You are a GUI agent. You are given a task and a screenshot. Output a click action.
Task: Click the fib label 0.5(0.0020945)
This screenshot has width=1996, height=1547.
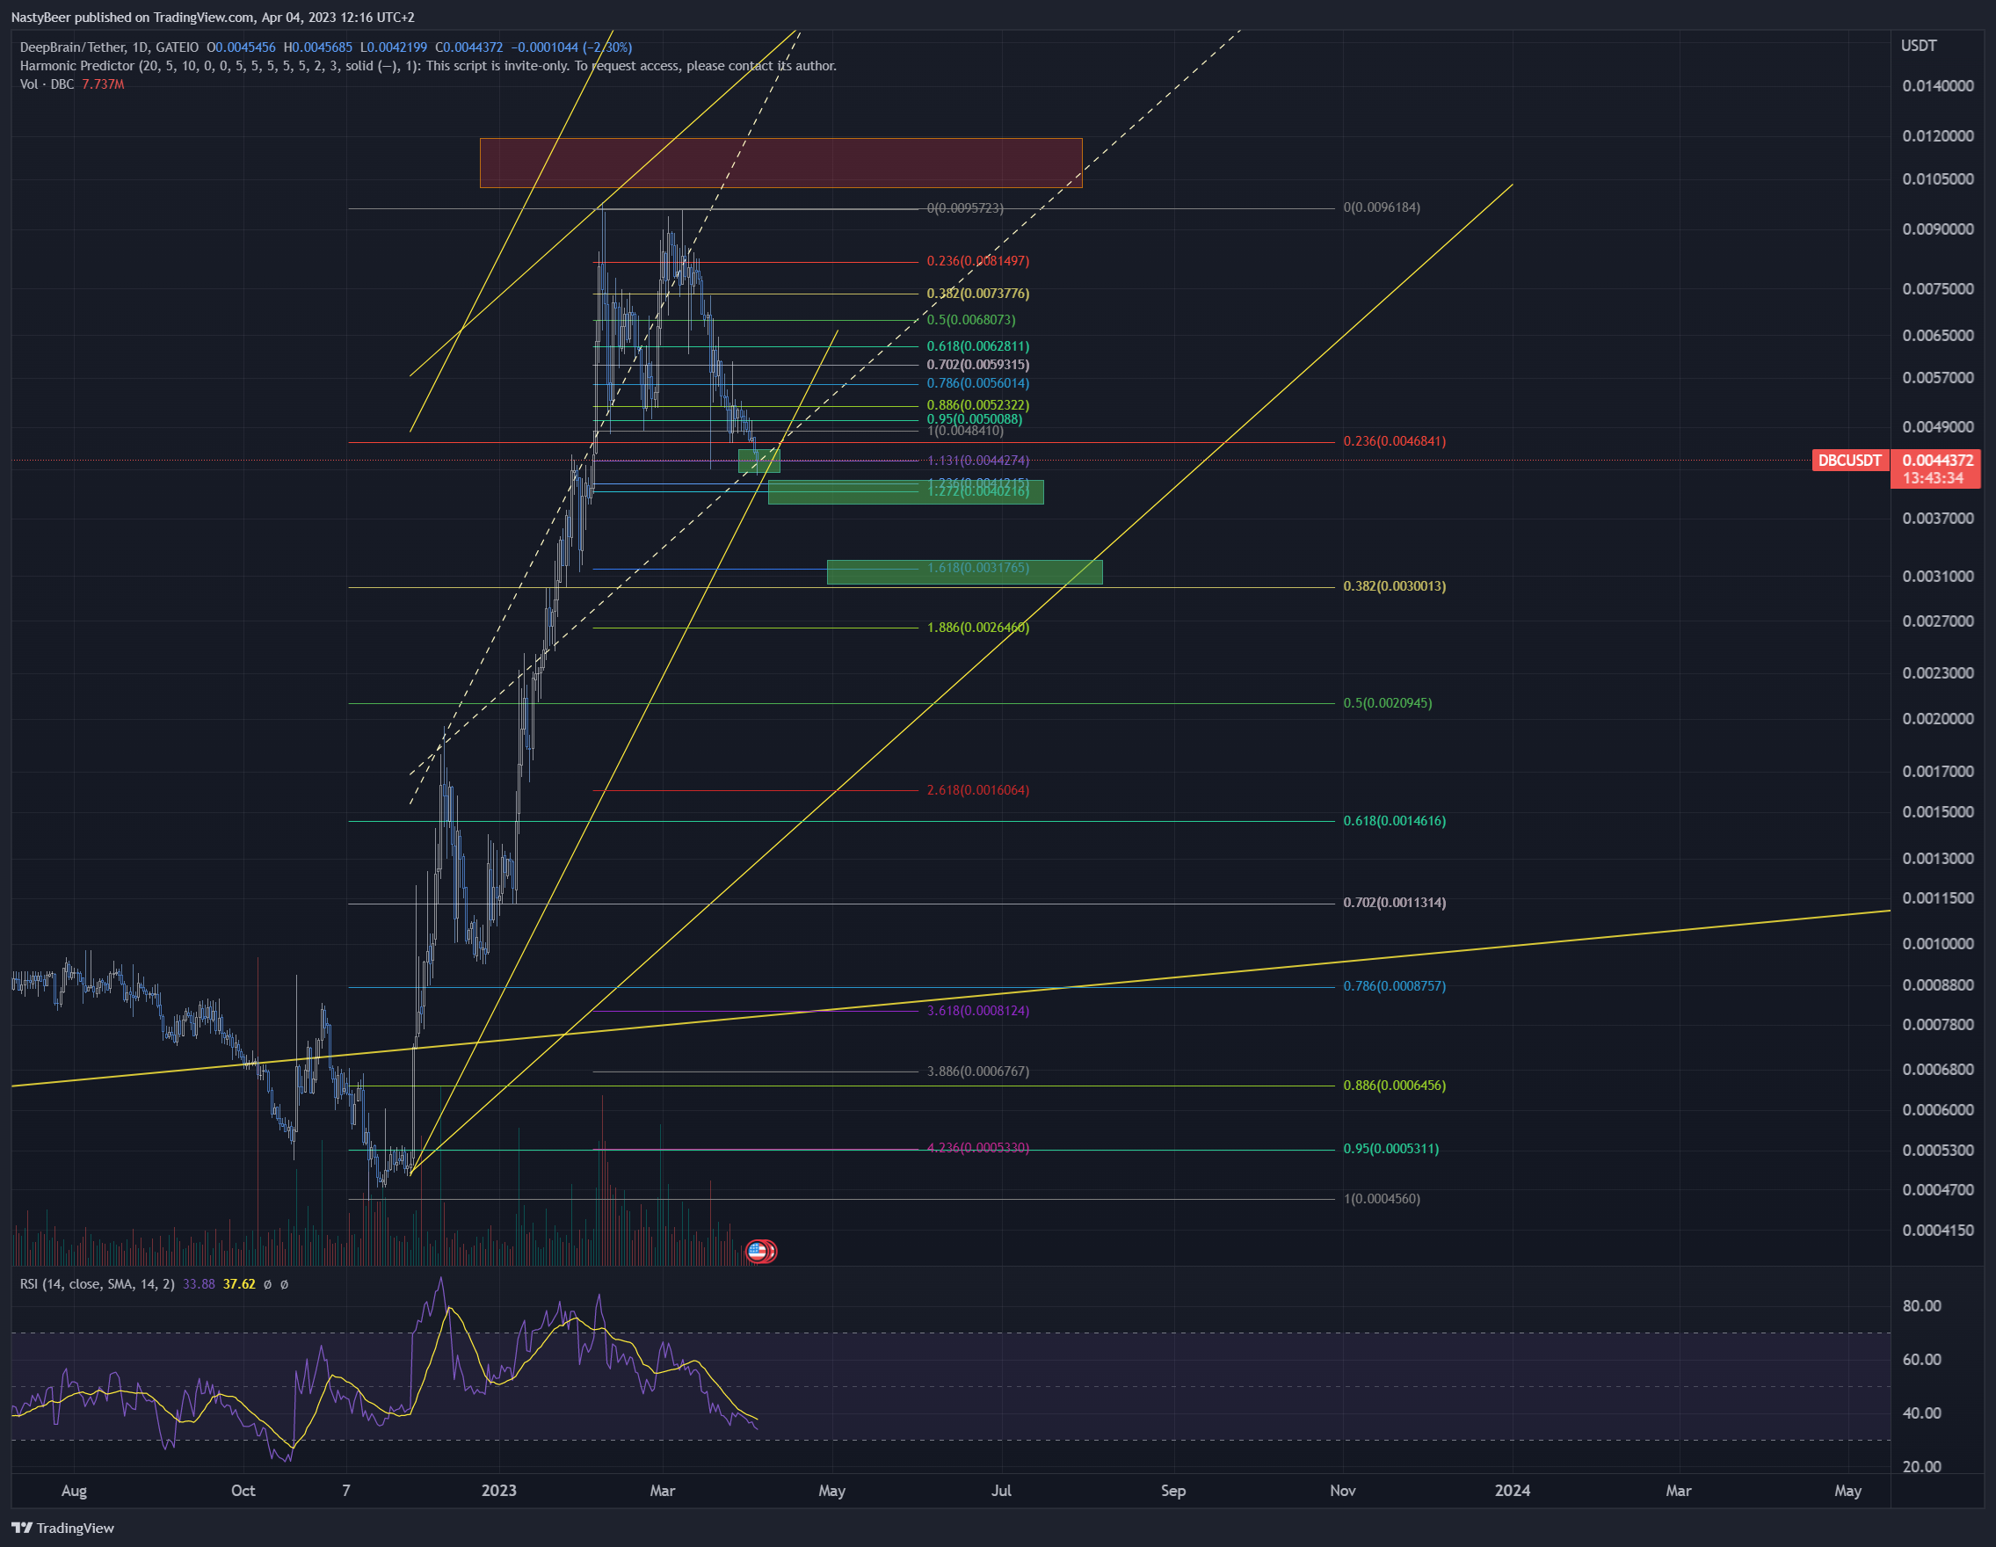[1387, 703]
